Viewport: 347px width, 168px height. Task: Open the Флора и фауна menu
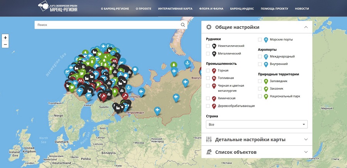click(211, 9)
